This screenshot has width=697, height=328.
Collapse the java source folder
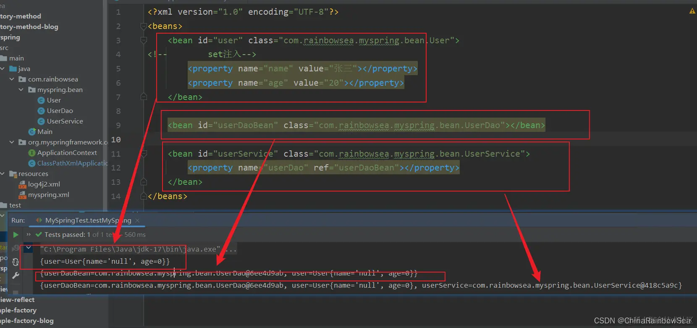pyautogui.click(x=3, y=68)
